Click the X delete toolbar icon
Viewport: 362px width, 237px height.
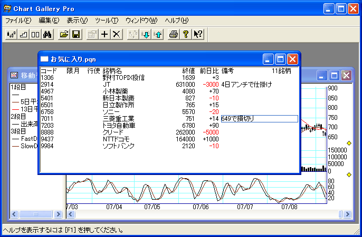117,34
